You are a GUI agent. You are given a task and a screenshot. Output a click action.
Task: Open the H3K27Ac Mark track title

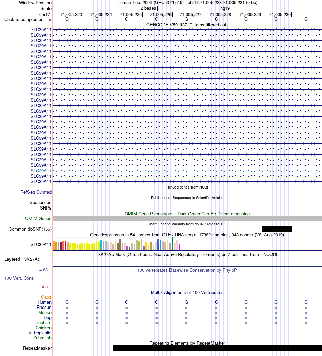tap(187, 255)
